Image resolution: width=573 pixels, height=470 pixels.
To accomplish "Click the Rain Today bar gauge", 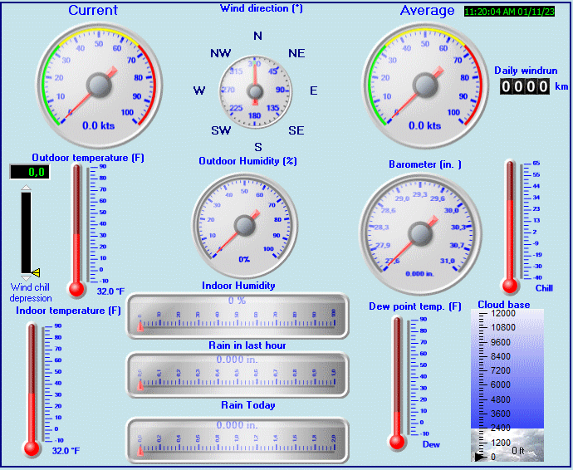I will coord(238,439).
